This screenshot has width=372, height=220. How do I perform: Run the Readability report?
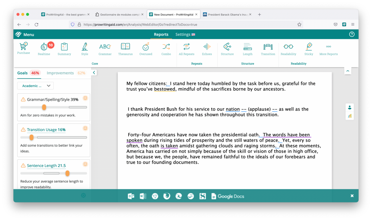(288, 49)
